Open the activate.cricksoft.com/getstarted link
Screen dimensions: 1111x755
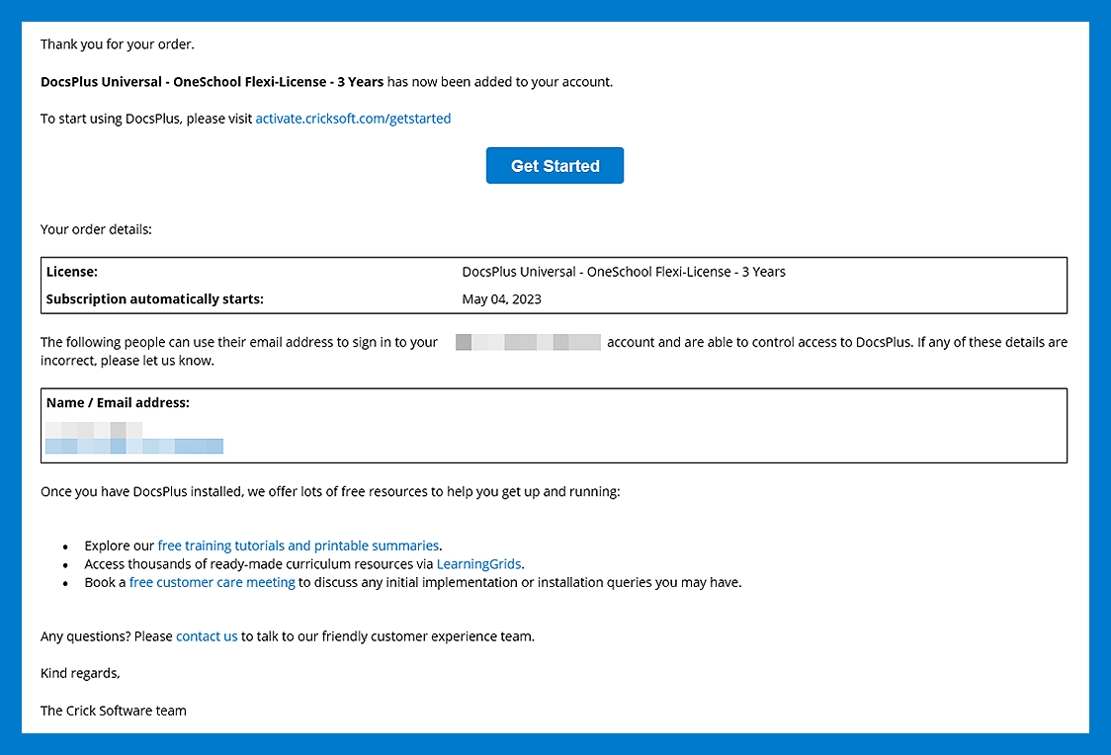(x=353, y=119)
